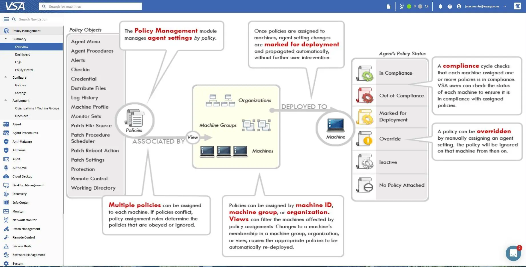Screen dimensions: 526x267
Task: Click the Kaseya K icon
Action: (517, 6)
